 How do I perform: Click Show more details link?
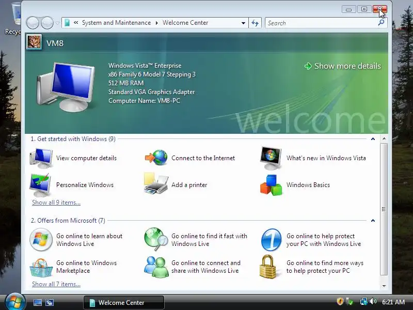click(343, 66)
